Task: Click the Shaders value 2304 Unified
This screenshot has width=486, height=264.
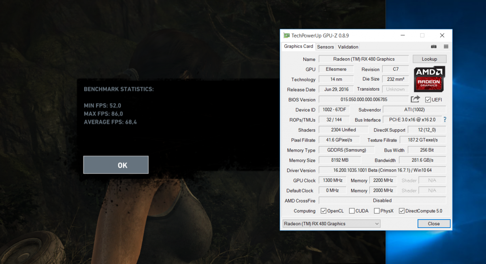Action: point(343,130)
